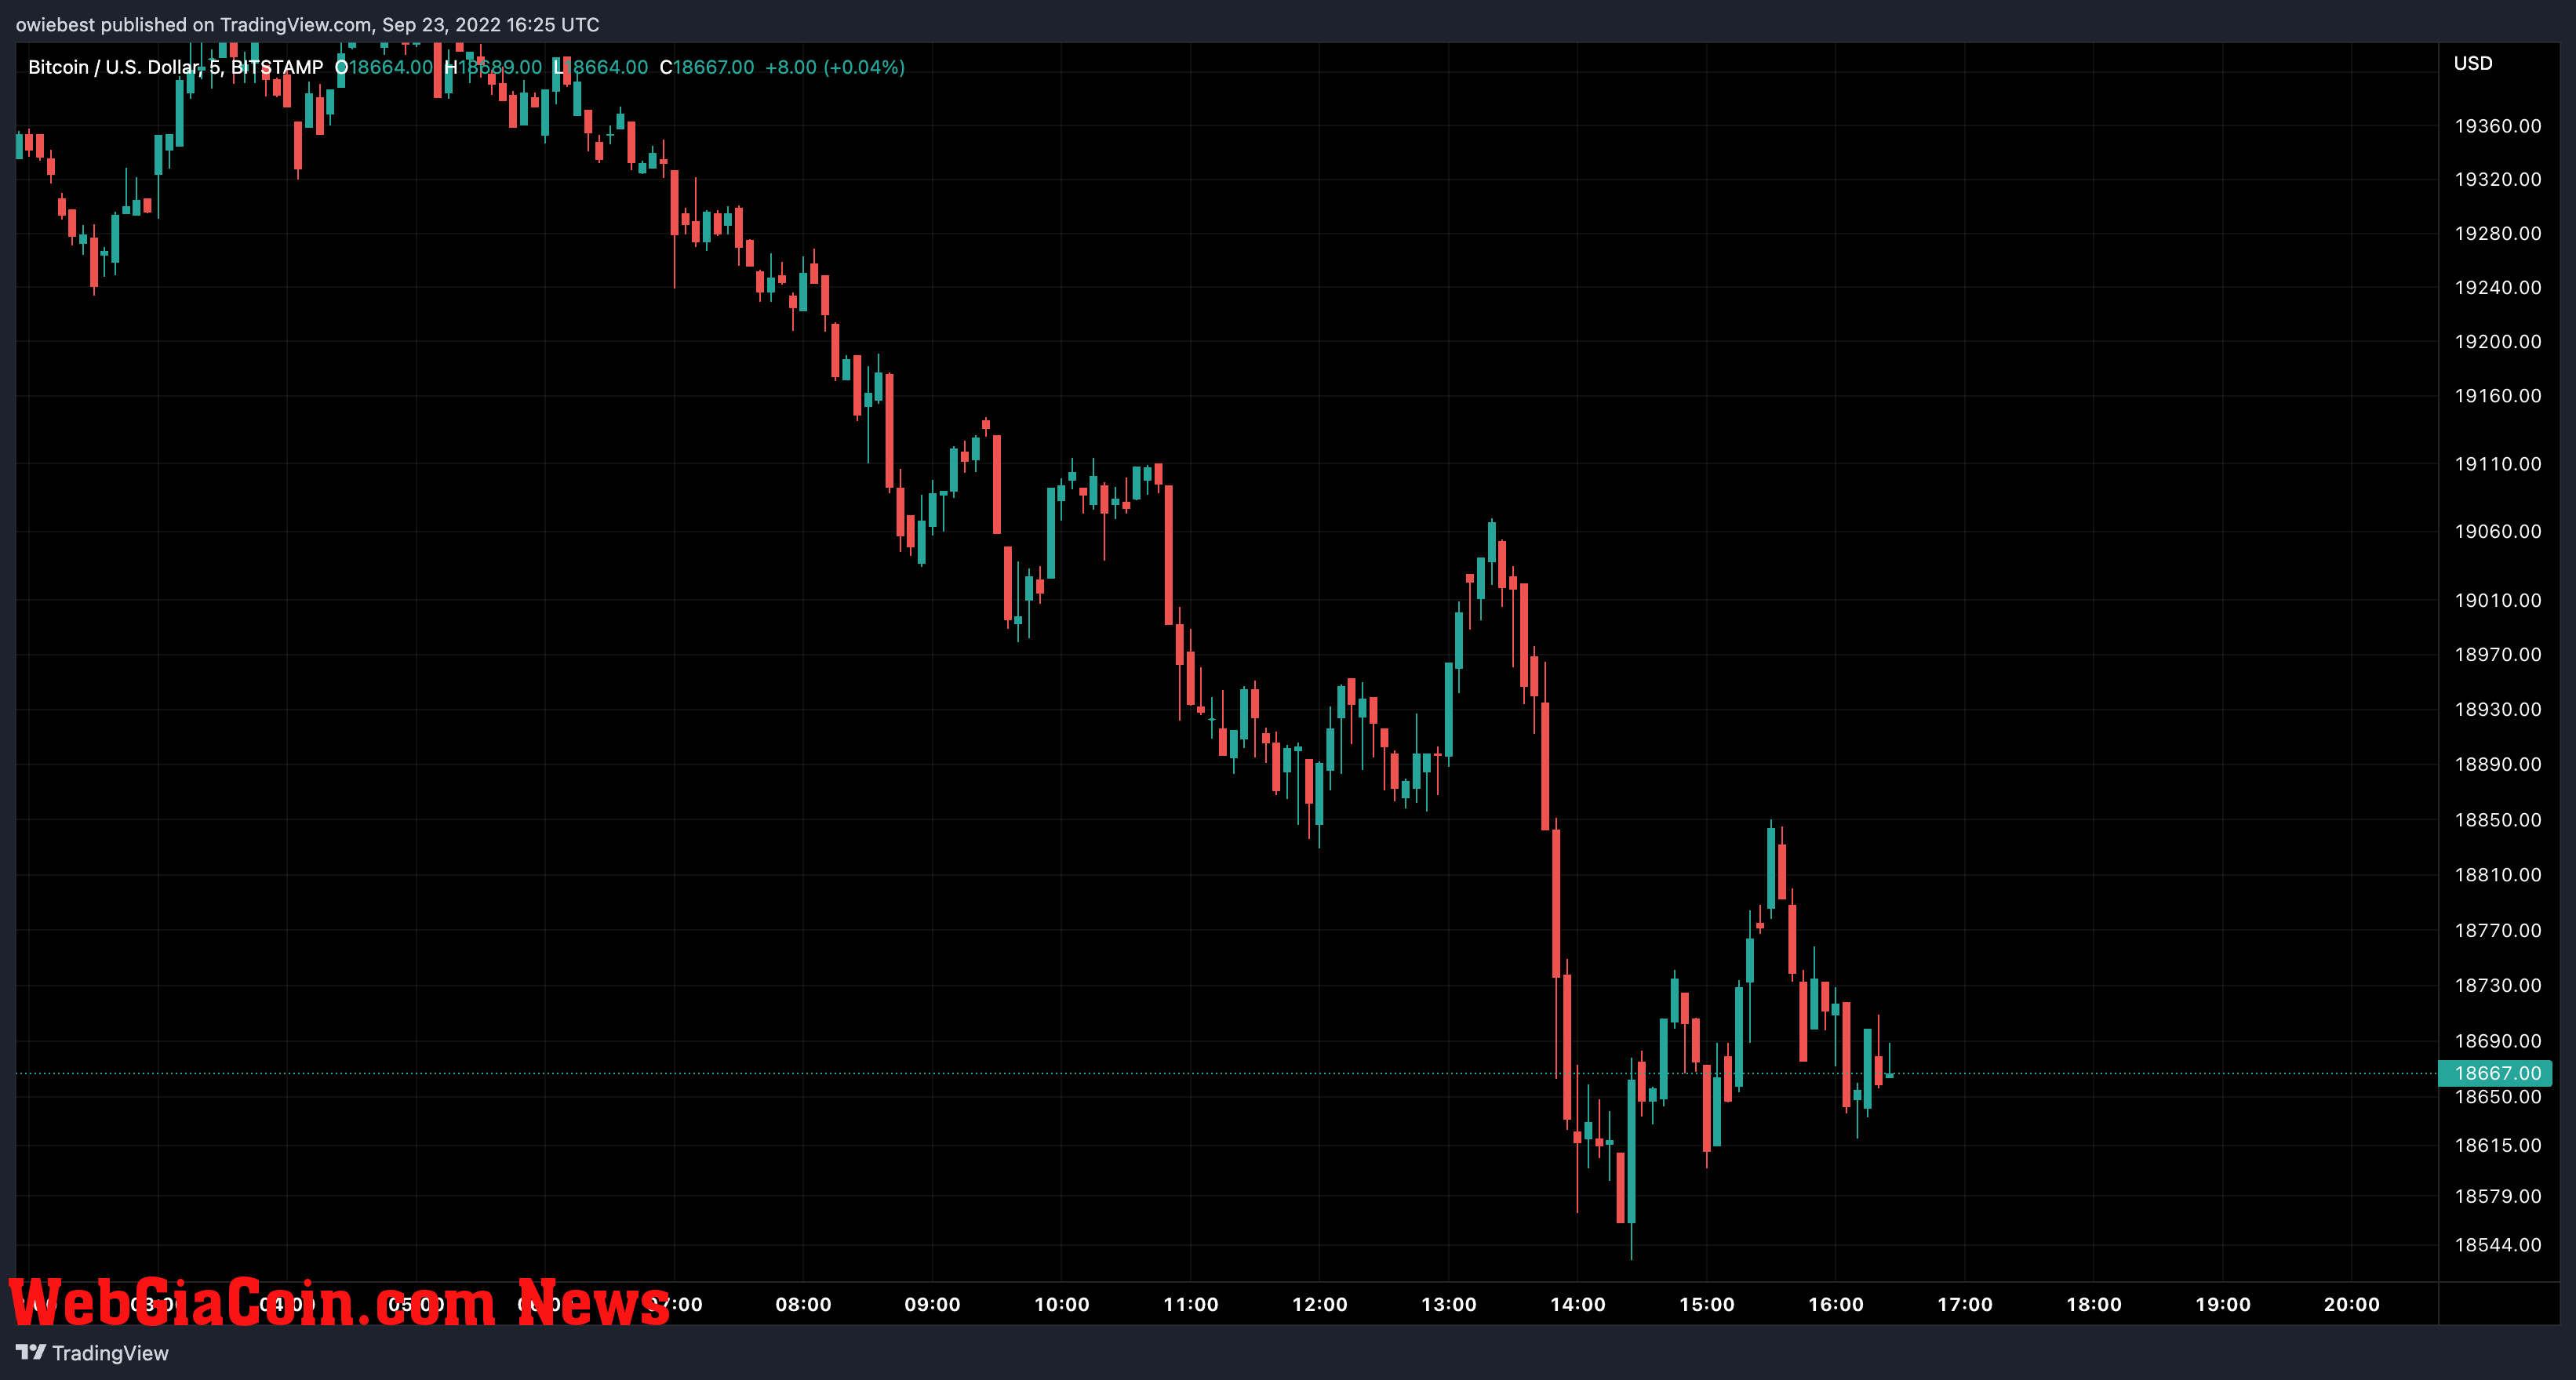Click the 15:00 time axis label

pos(1706,1305)
